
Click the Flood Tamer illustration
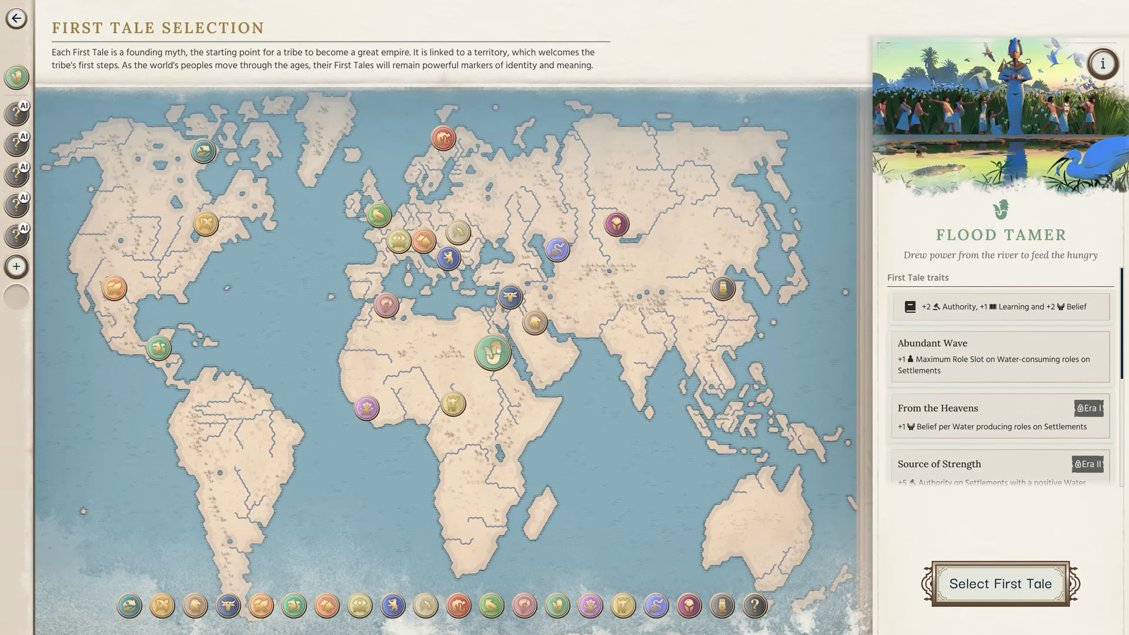pos(1000,116)
